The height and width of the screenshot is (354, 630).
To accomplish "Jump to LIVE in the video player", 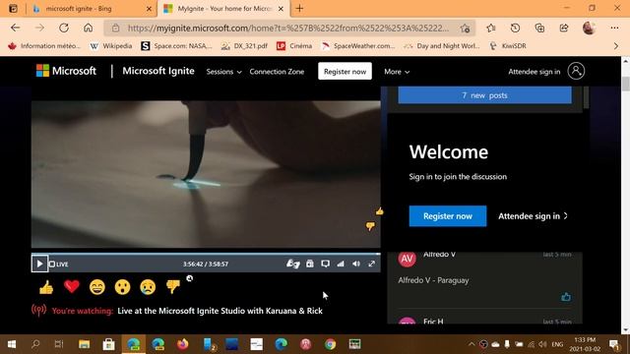I will (x=59, y=265).
